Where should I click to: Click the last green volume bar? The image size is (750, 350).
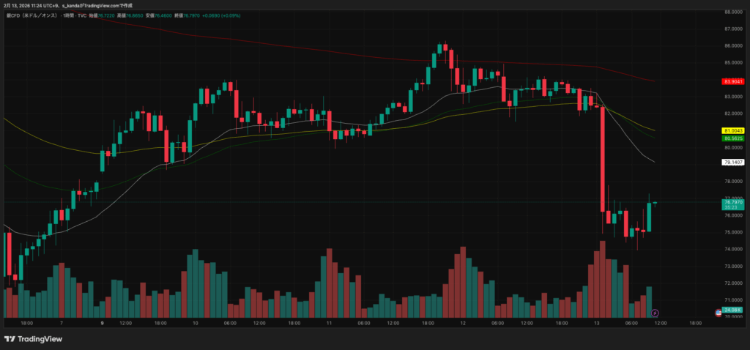(649, 302)
